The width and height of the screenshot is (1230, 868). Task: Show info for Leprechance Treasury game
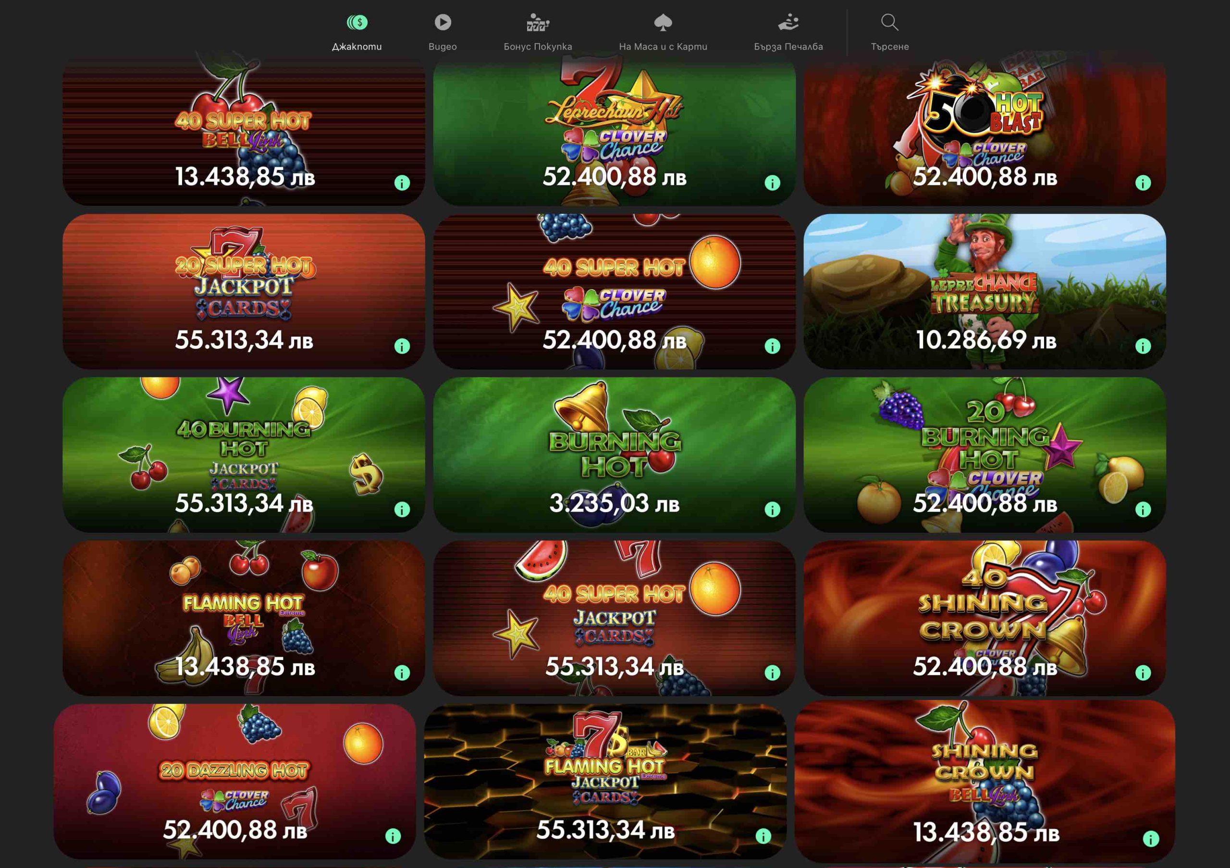1143,346
